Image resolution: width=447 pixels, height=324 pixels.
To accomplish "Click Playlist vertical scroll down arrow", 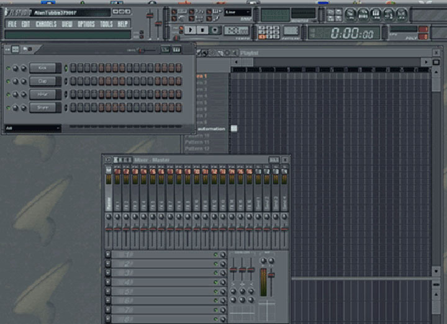I will 436,271.
